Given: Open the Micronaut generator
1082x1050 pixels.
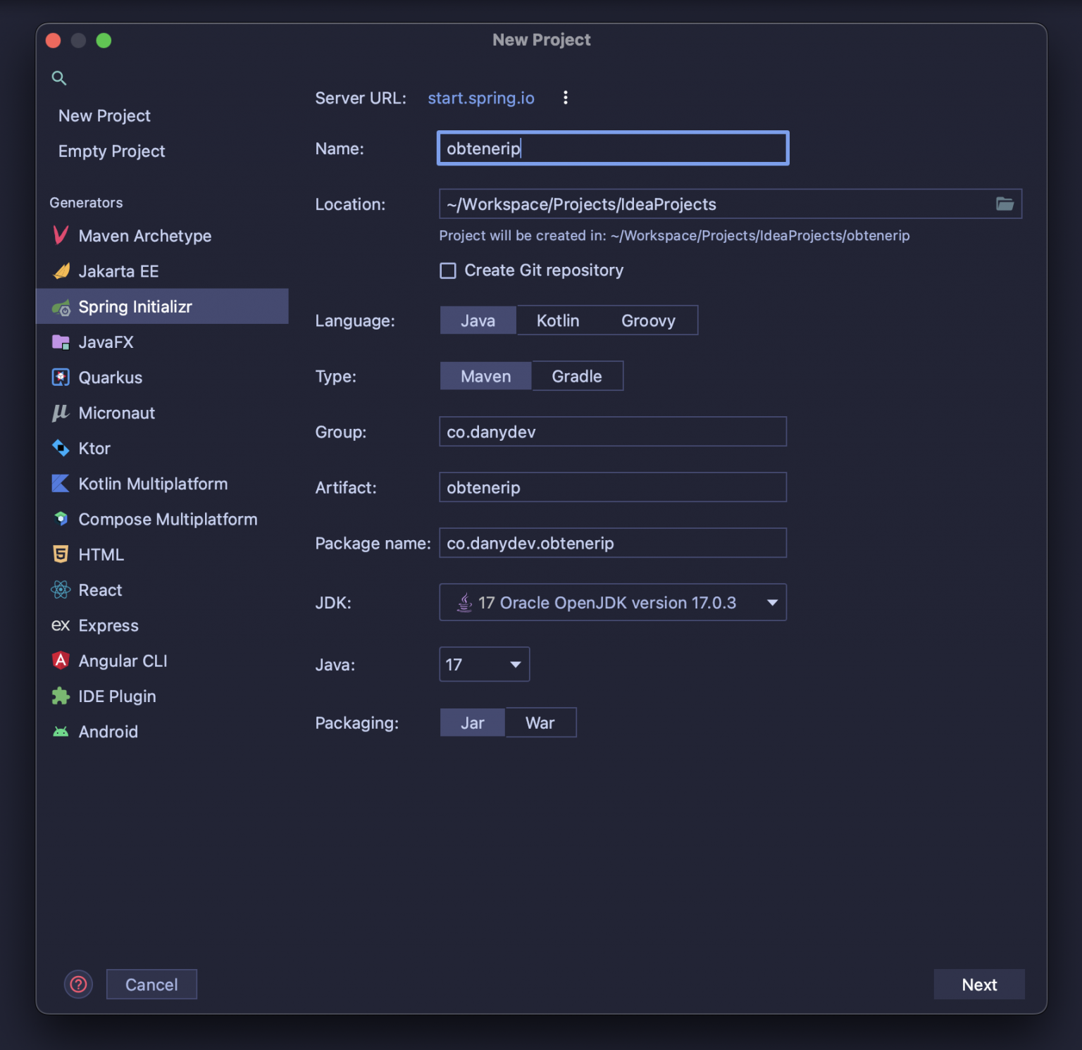Looking at the screenshot, I should pyautogui.click(x=116, y=413).
